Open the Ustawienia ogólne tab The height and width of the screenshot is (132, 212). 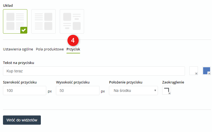click(x=18, y=49)
